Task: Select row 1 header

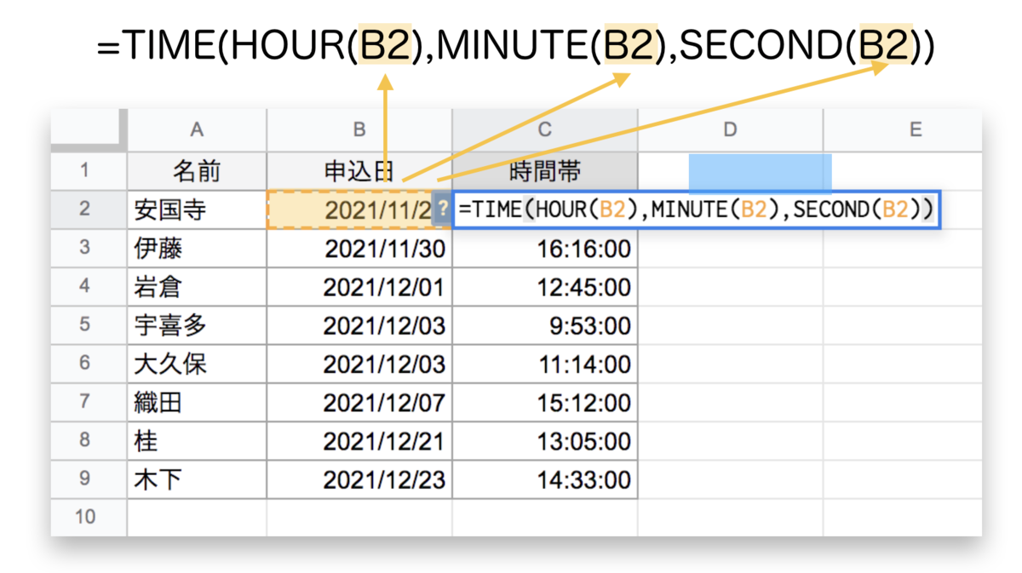Action: point(89,171)
